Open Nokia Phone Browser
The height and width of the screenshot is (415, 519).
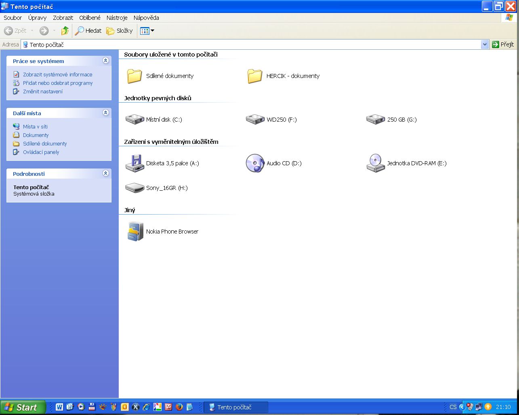pos(135,232)
